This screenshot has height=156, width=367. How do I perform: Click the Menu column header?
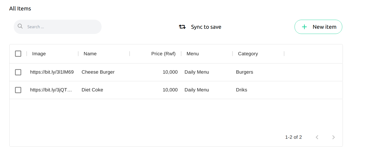point(193,54)
